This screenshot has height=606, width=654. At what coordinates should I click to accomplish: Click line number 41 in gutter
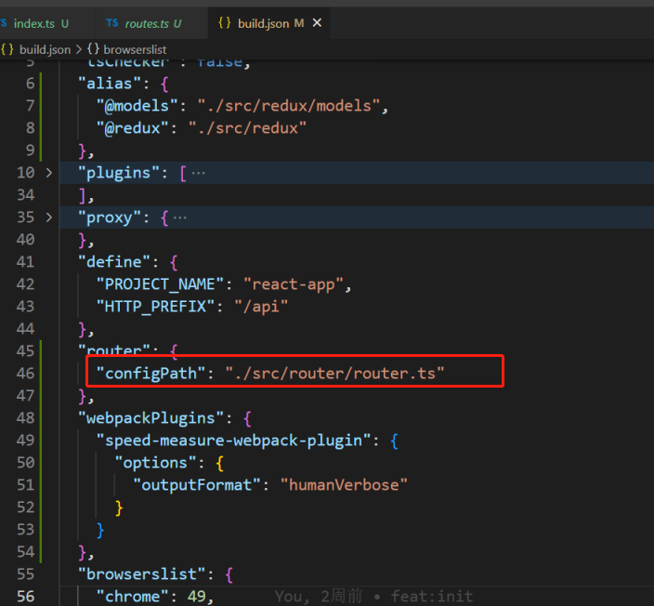[x=25, y=262]
